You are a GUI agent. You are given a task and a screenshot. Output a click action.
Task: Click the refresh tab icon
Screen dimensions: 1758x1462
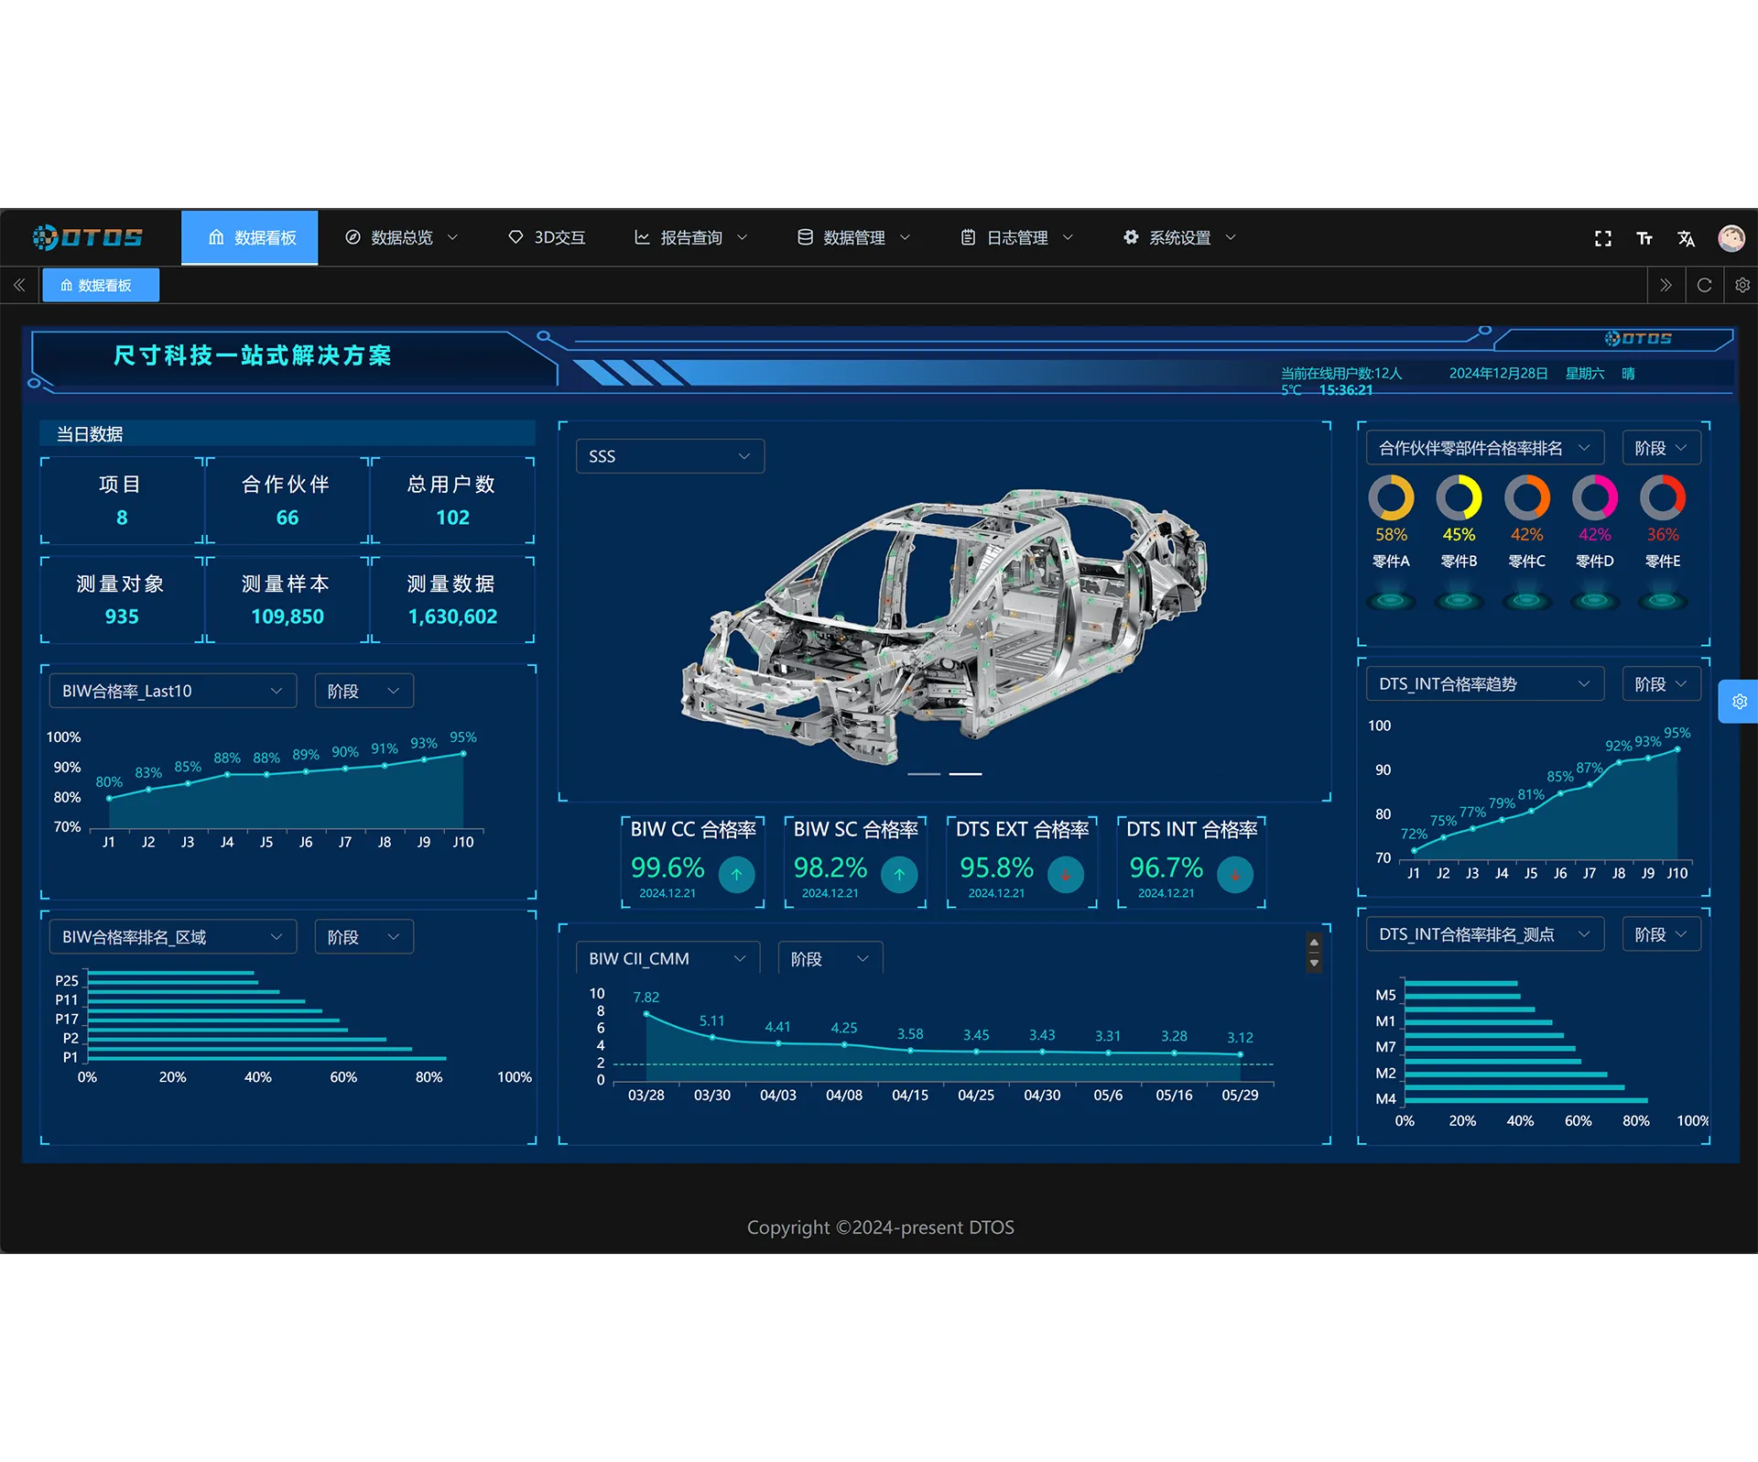[x=1704, y=285]
